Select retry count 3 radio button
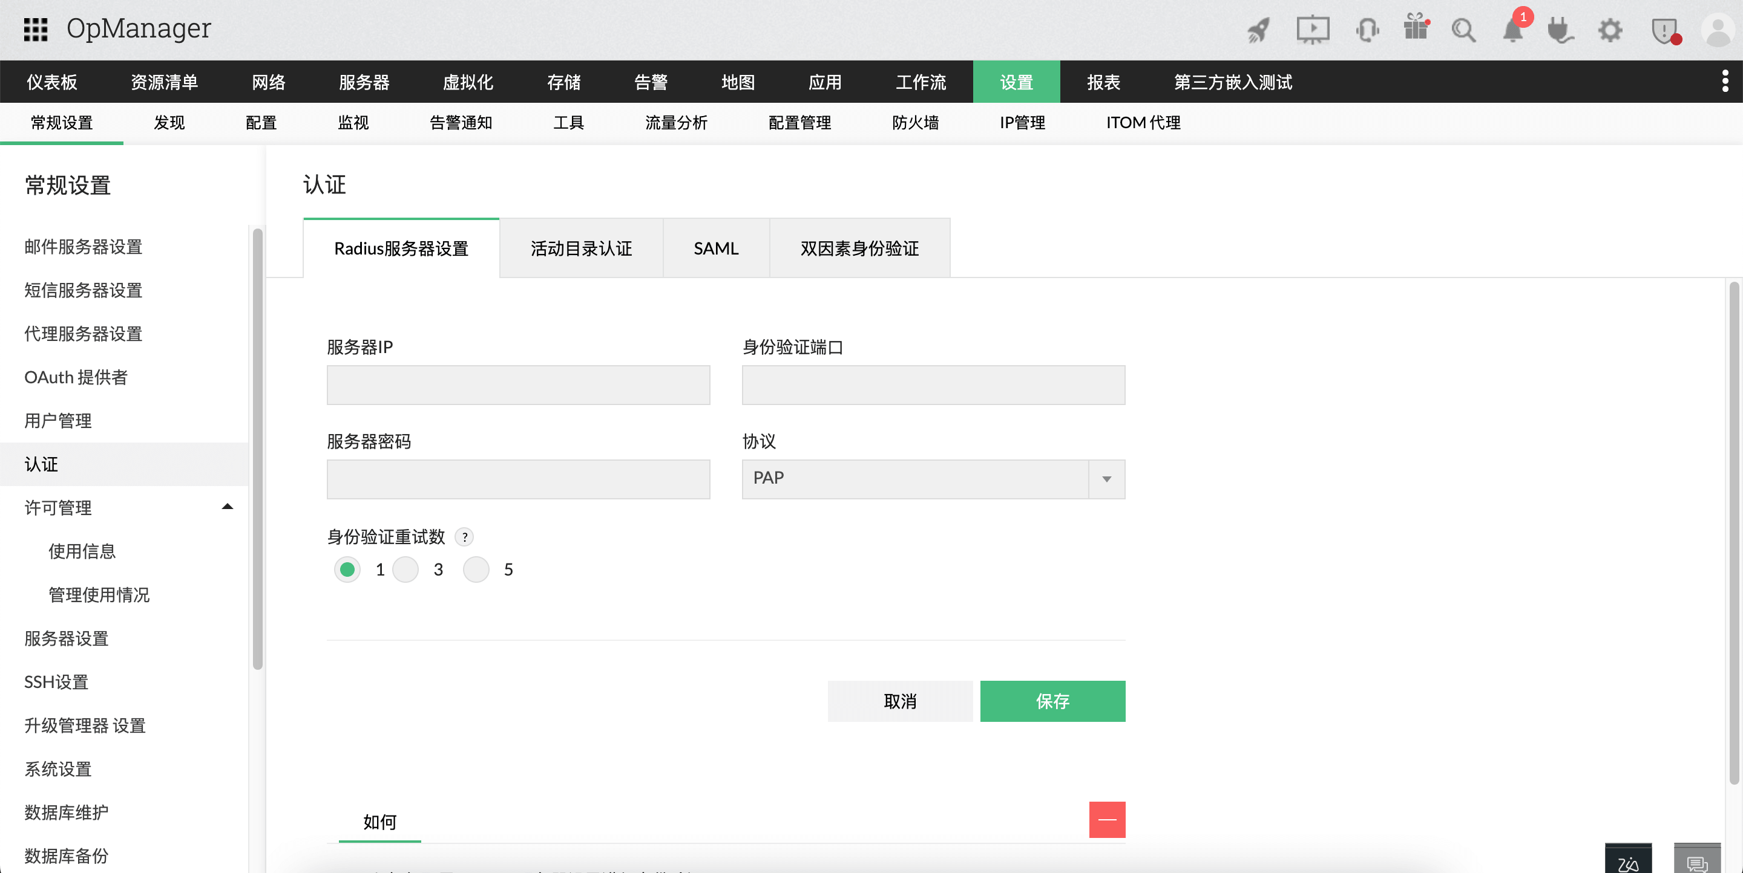Viewport: 1743px width, 873px height. pos(405,570)
